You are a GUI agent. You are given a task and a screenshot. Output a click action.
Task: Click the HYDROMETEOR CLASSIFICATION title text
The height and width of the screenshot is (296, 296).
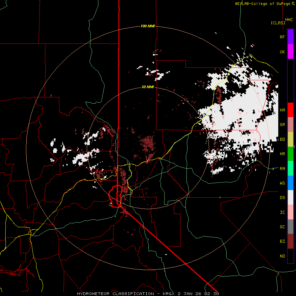115,294
